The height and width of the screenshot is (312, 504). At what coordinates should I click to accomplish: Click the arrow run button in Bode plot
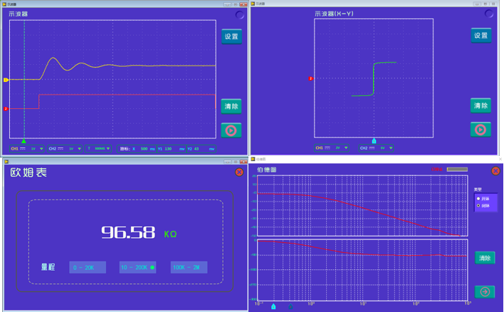pos(485,291)
